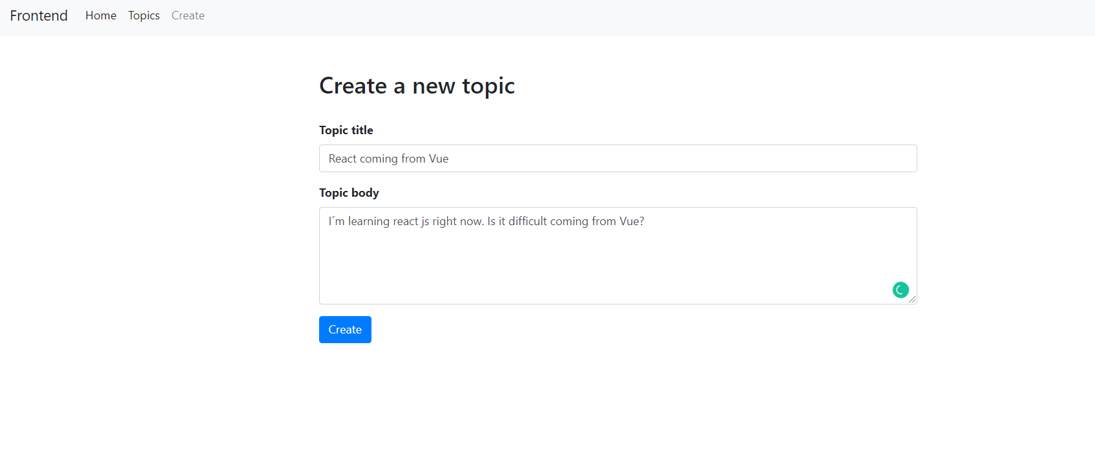This screenshot has height=458, width=1095.
Task: Click the 'Topic body' label
Action: pyautogui.click(x=349, y=193)
